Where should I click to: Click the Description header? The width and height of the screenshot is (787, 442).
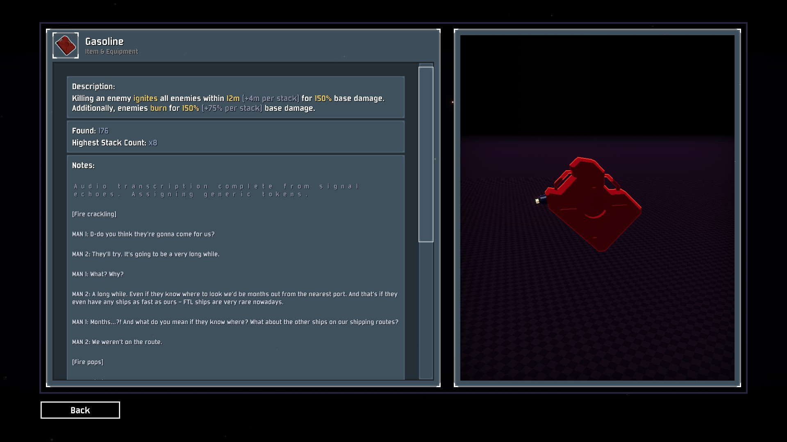click(x=93, y=86)
